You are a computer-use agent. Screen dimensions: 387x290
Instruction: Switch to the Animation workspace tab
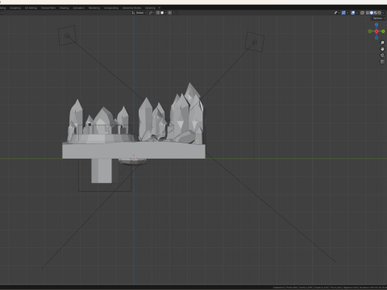coord(79,8)
